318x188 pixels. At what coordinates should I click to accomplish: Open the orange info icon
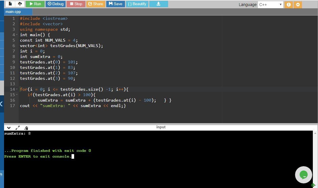click(x=289, y=5)
